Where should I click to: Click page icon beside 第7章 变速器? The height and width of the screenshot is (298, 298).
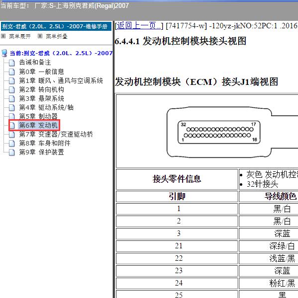pos(12,135)
